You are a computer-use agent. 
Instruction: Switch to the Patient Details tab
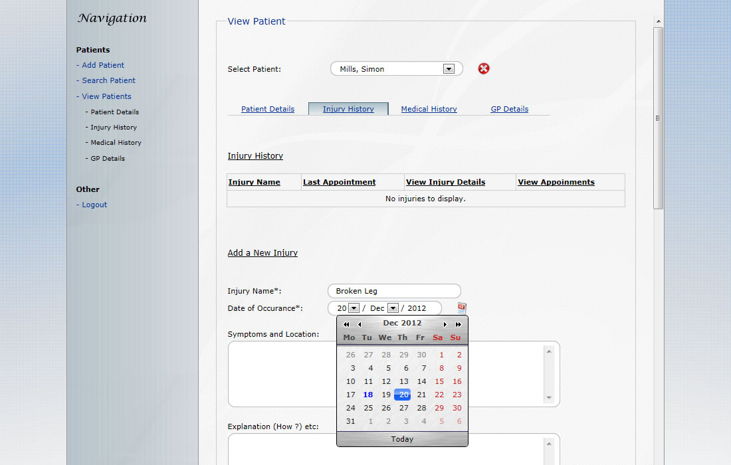coord(268,109)
